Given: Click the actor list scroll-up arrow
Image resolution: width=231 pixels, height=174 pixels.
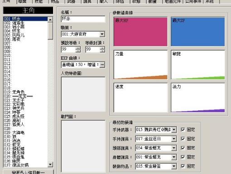Looking at the screenshot, I should tap(50, 19).
